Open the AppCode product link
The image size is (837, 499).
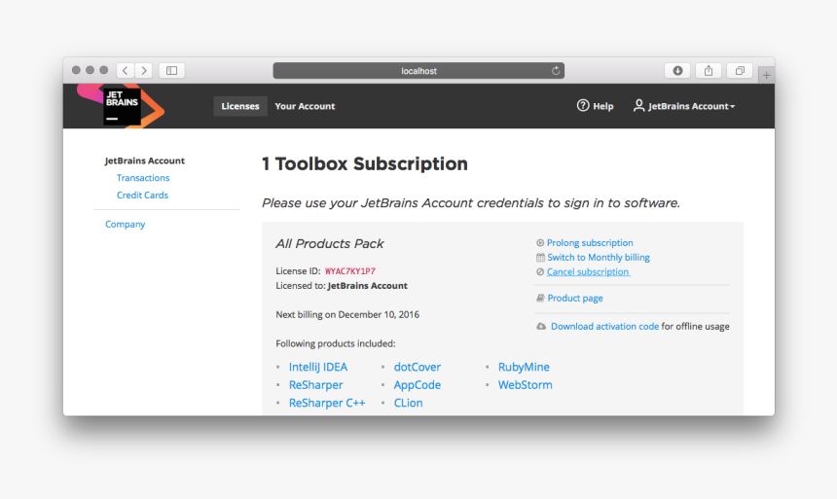pyautogui.click(x=418, y=385)
